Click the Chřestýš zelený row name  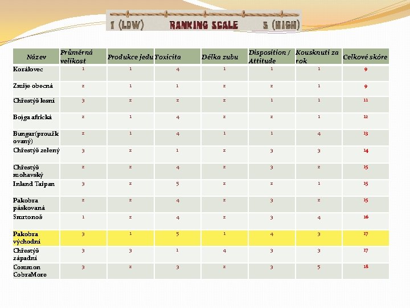tap(36, 151)
